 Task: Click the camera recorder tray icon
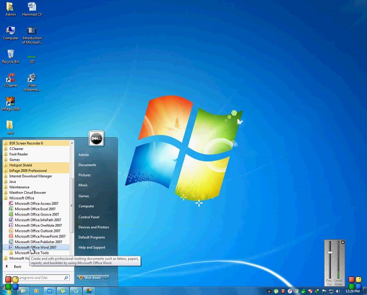coord(269,291)
